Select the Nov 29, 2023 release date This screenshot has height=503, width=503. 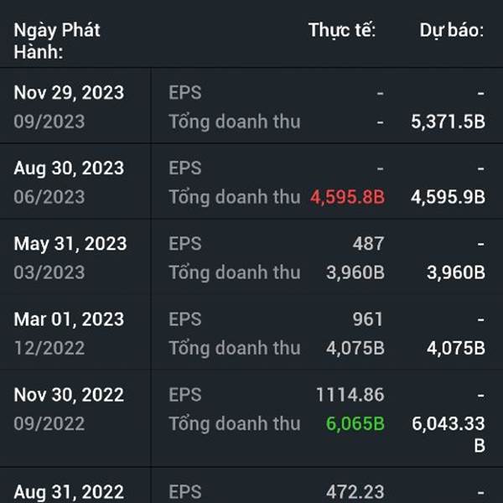tap(69, 93)
